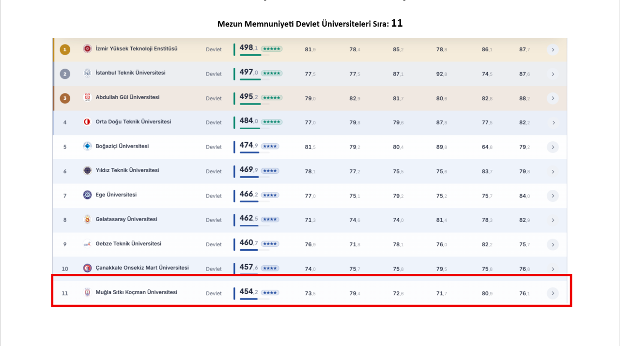Click rank 3 bronze medal badge
620x346 pixels.
[x=65, y=98]
